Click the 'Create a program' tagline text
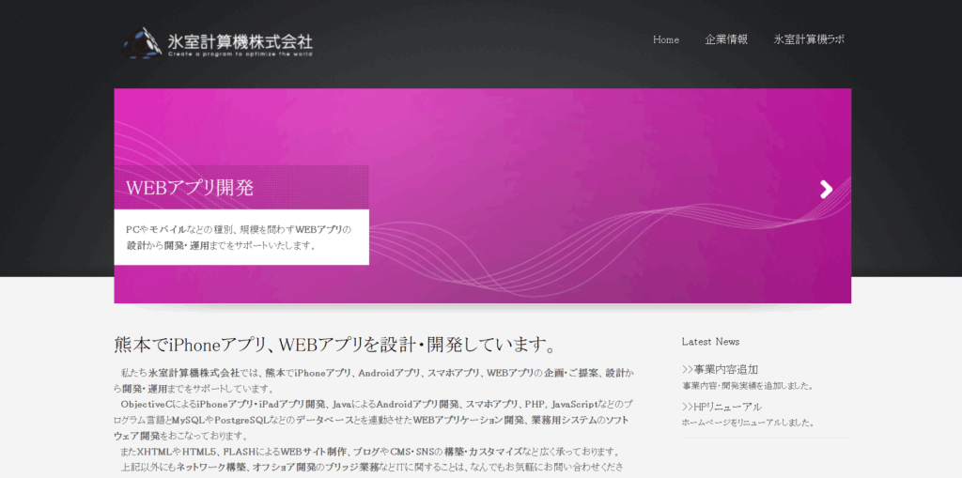The height and width of the screenshot is (478, 962). pos(240,54)
